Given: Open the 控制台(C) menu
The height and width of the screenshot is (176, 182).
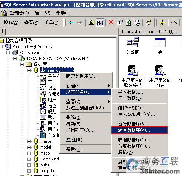Looking at the screenshot, I should pos(19,13).
